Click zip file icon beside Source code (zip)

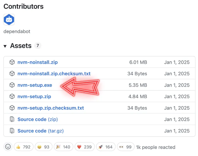pos(12,119)
